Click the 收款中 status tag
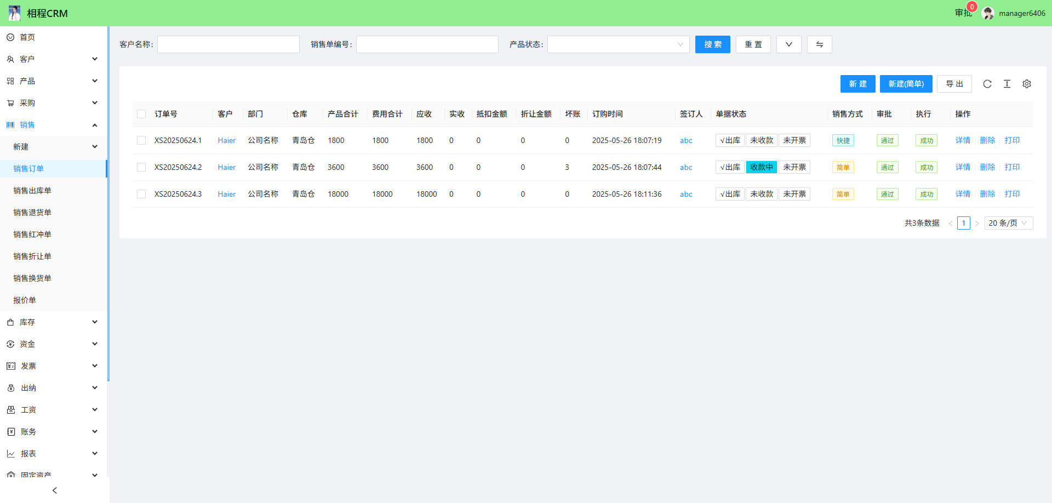 761,167
